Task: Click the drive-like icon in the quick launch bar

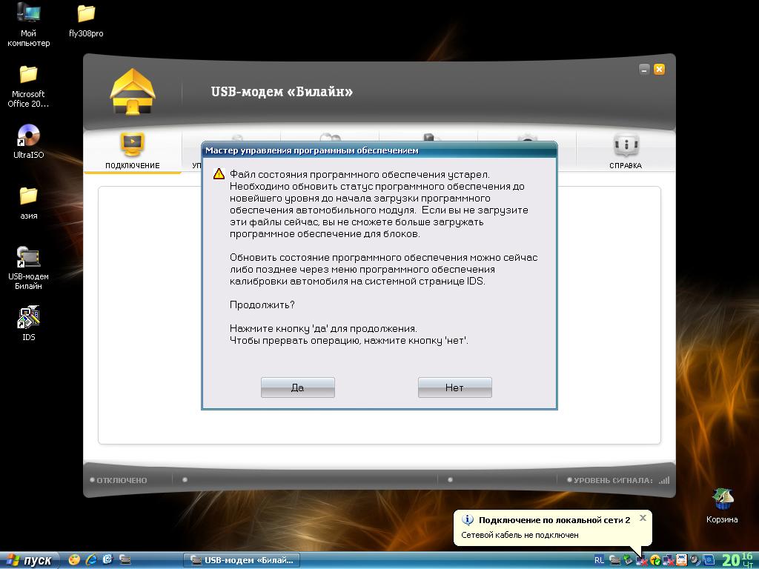Action: [x=125, y=560]
